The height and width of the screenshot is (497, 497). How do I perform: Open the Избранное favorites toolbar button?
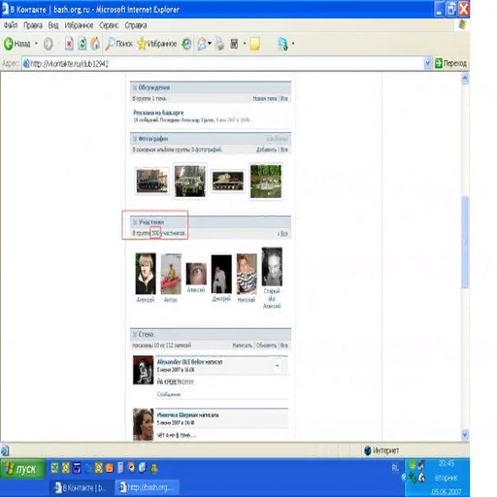(157, 44)
